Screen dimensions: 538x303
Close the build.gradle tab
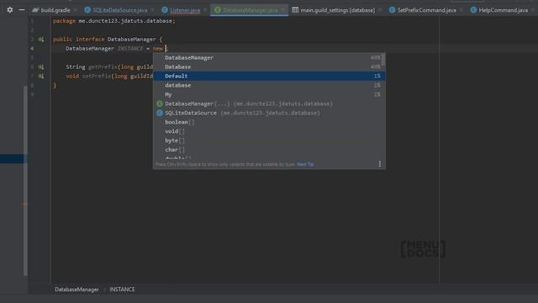[x=75, y=10]
